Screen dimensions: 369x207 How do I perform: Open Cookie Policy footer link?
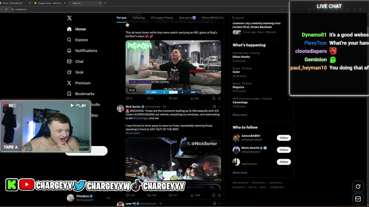tap(275, 183)
